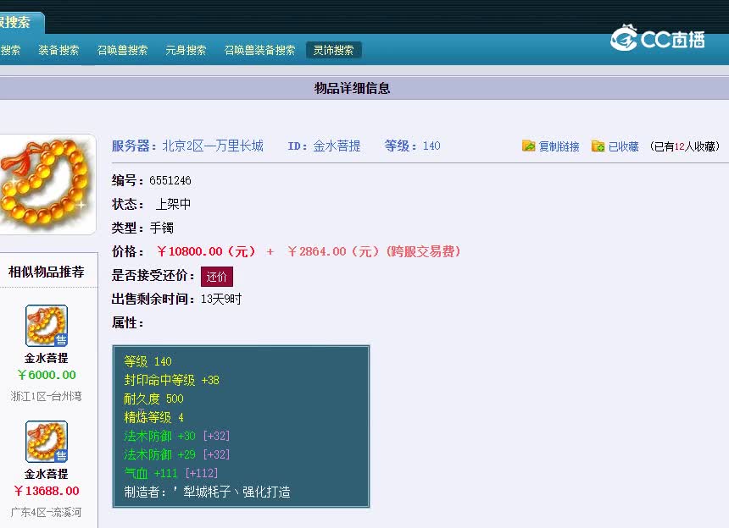Screen dimensions: 729x528
Task: Click the large bead bracelet item image
Action: pos(47,184)
